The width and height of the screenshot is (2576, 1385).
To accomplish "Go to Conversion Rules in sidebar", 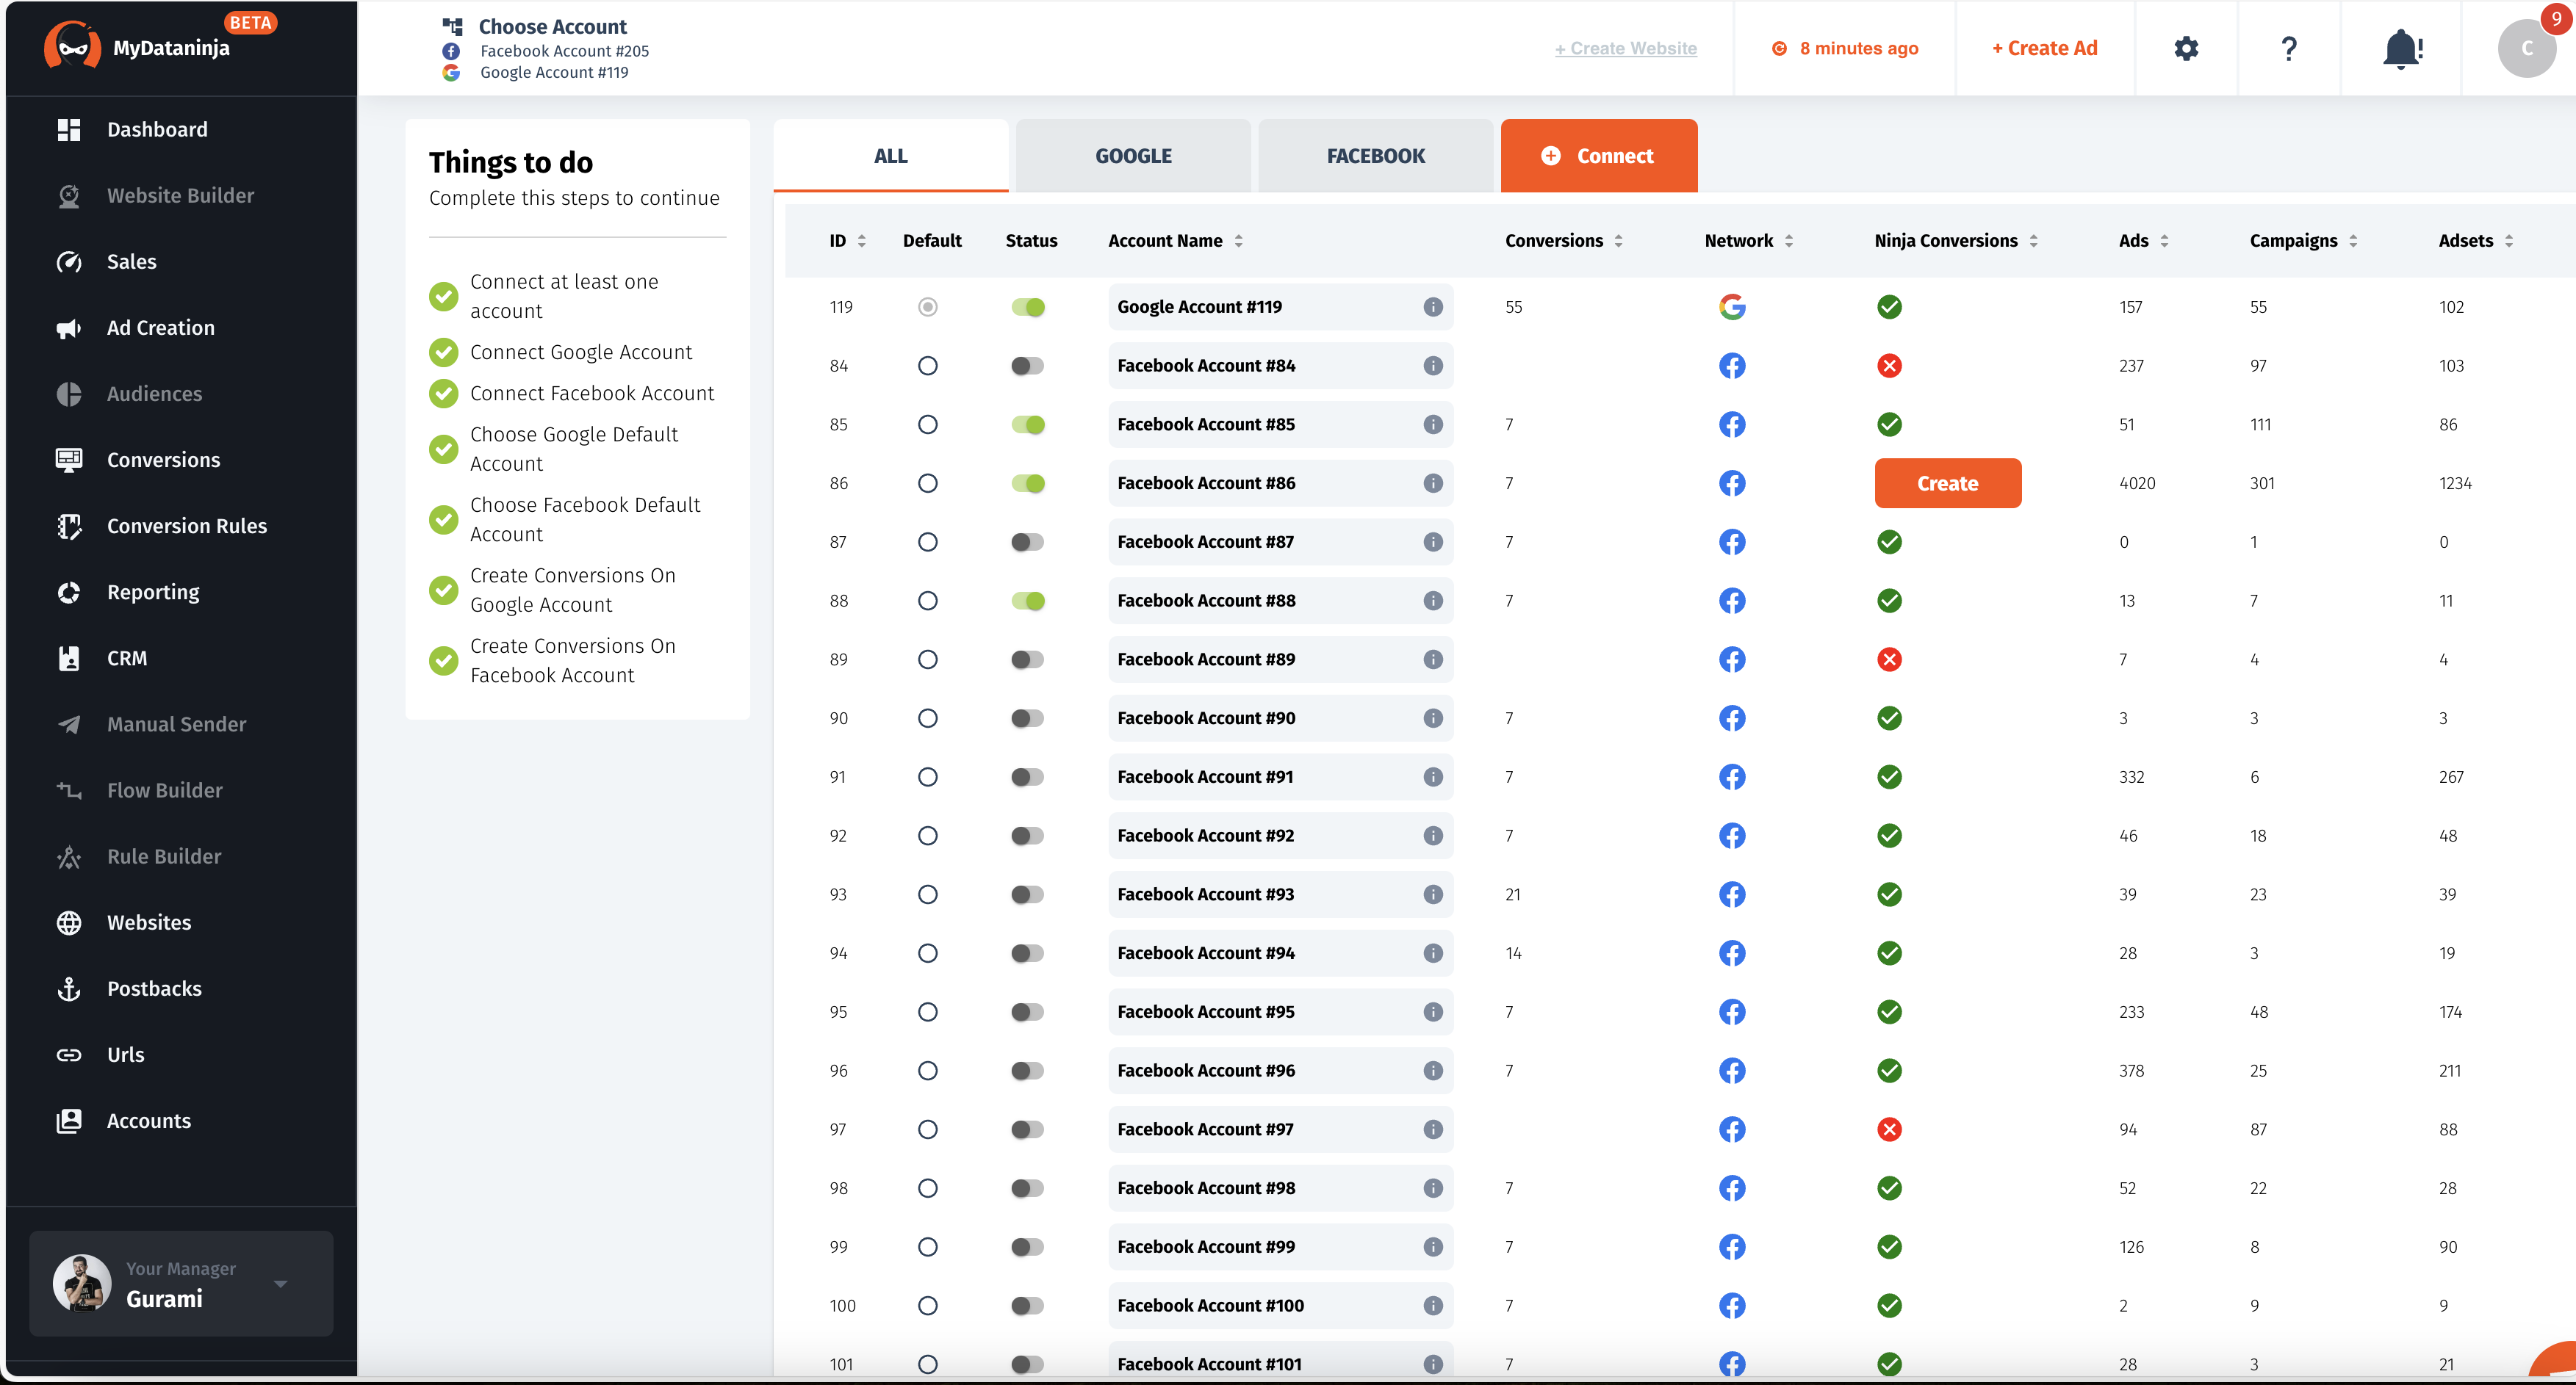I will [186, 524].
